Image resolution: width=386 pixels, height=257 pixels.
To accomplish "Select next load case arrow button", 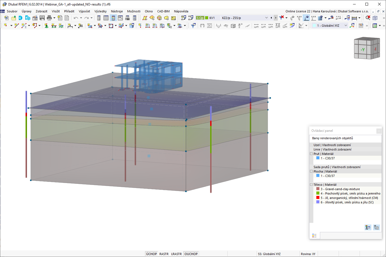I will coord(276,18).
